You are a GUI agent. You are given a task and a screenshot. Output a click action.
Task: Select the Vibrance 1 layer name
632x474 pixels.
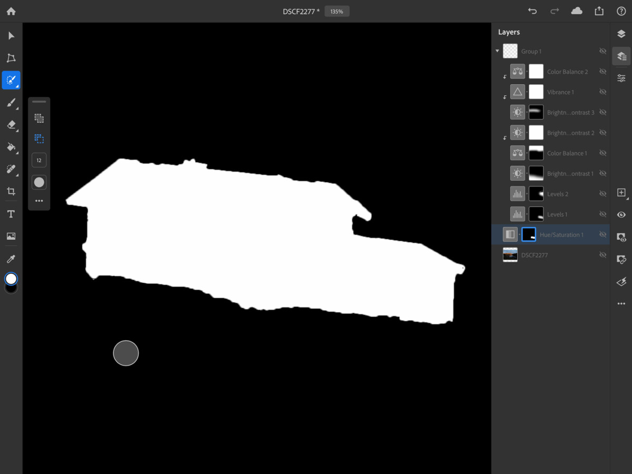point(560,92)
